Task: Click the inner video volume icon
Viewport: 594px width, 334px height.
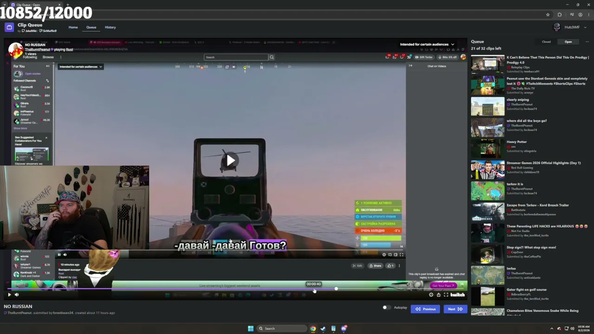Action: (65, 255)
